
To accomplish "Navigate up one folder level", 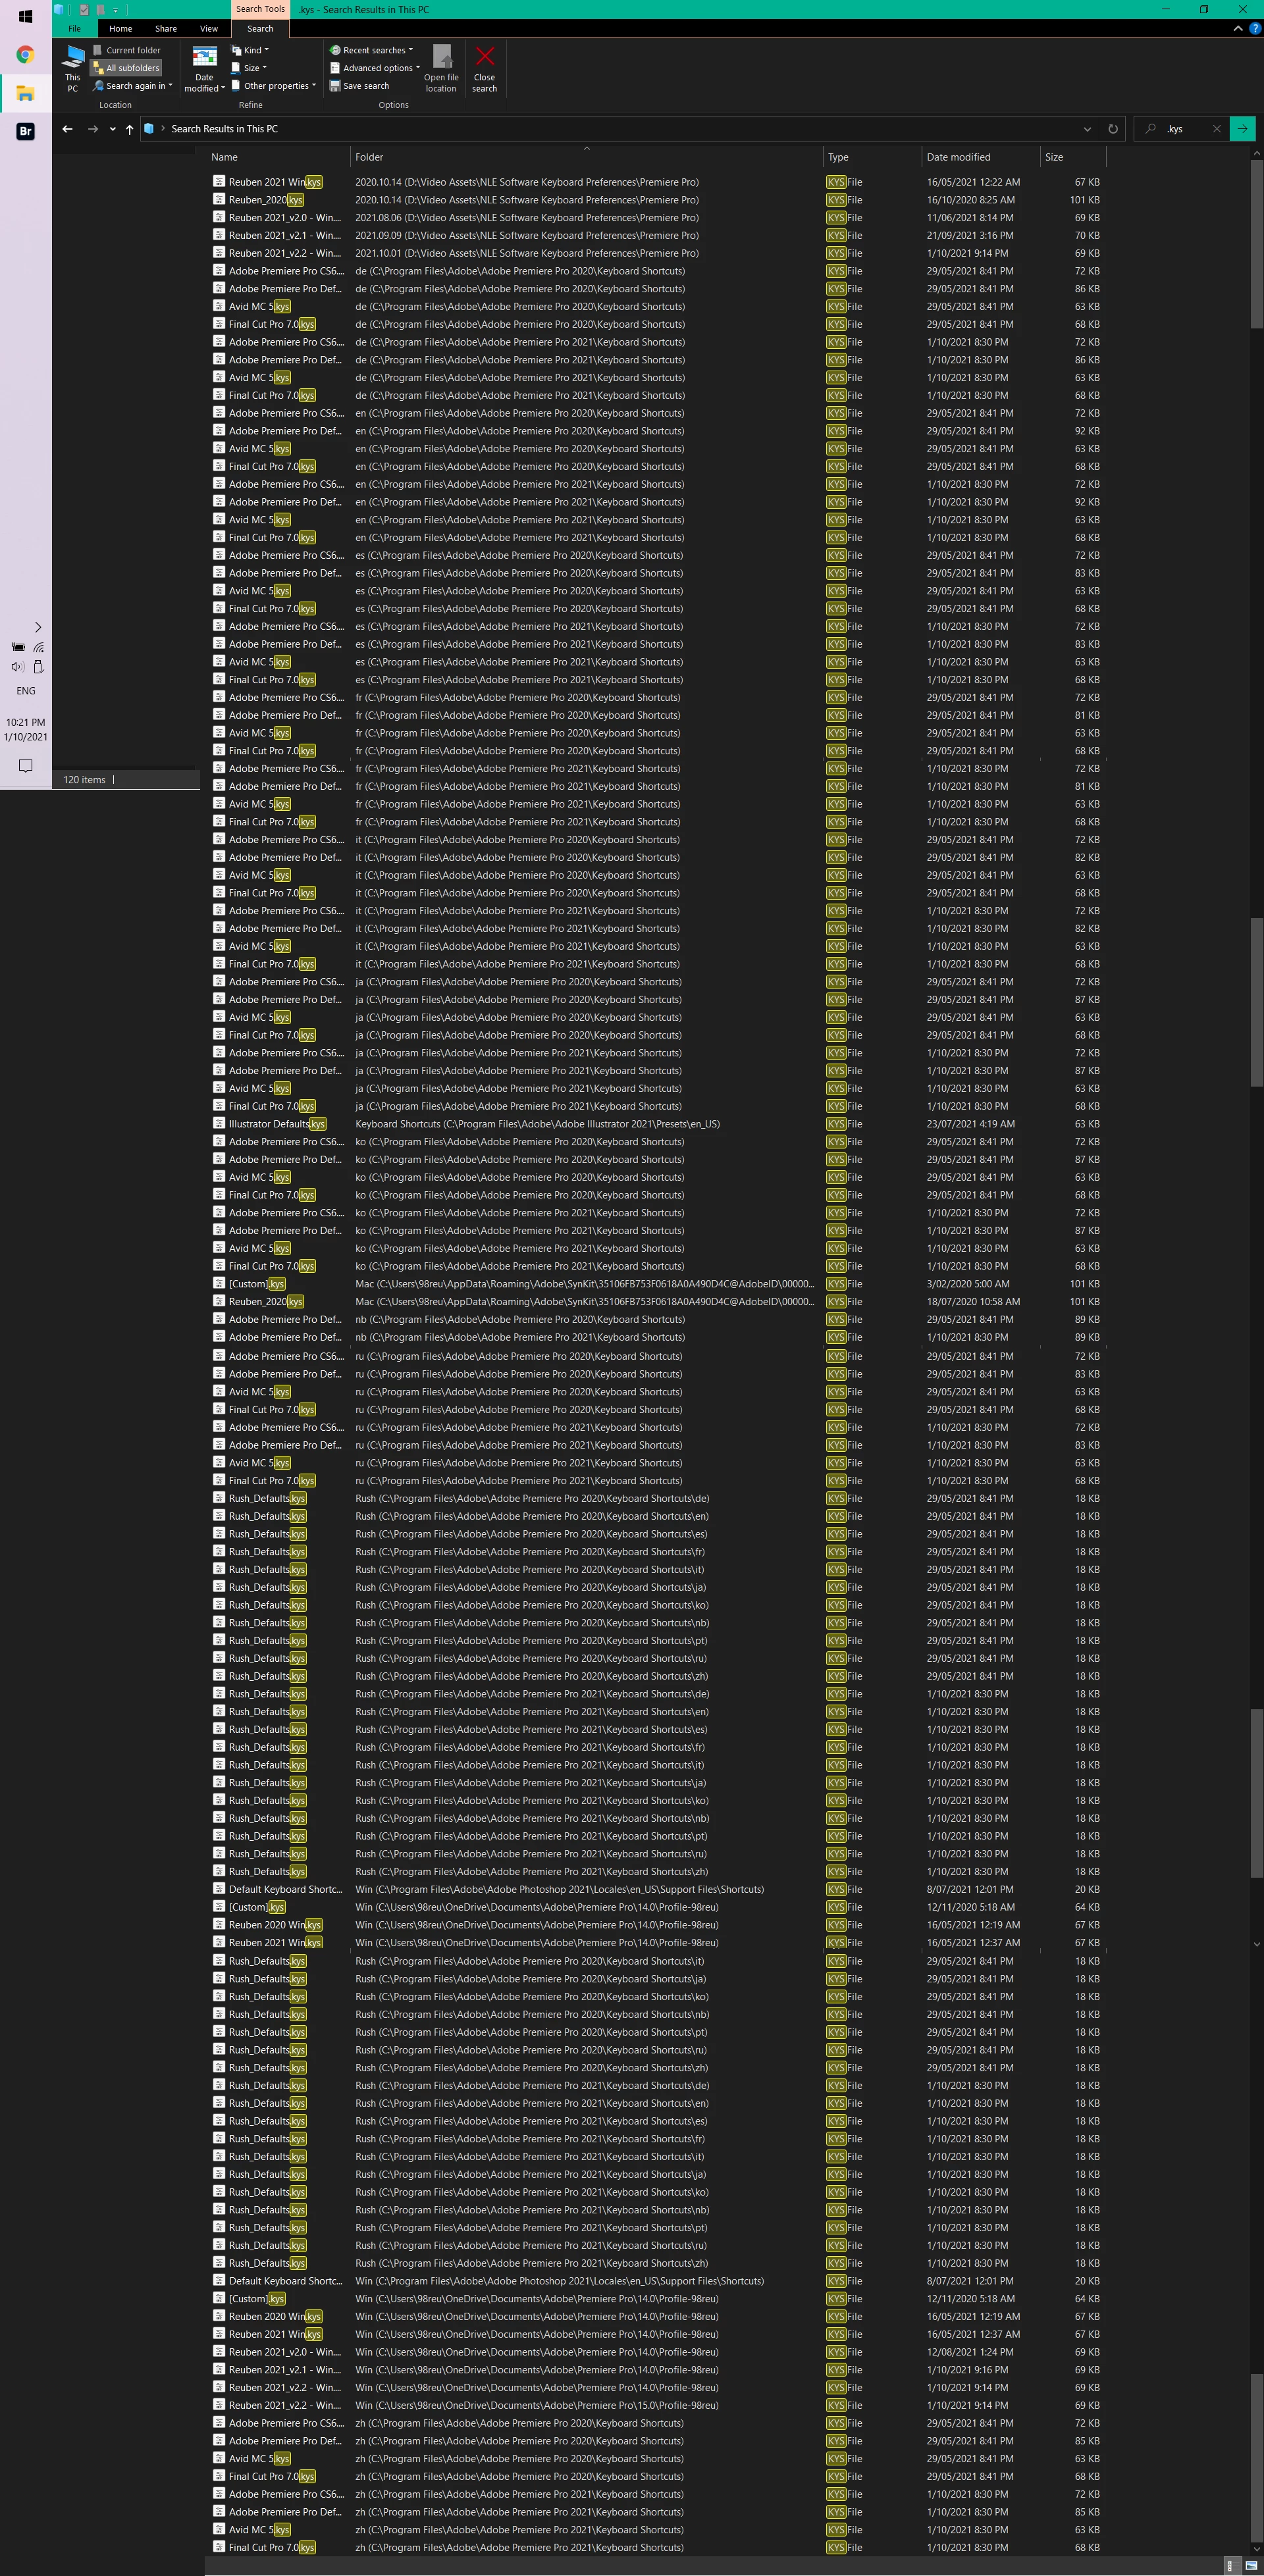I will point(130,129).
